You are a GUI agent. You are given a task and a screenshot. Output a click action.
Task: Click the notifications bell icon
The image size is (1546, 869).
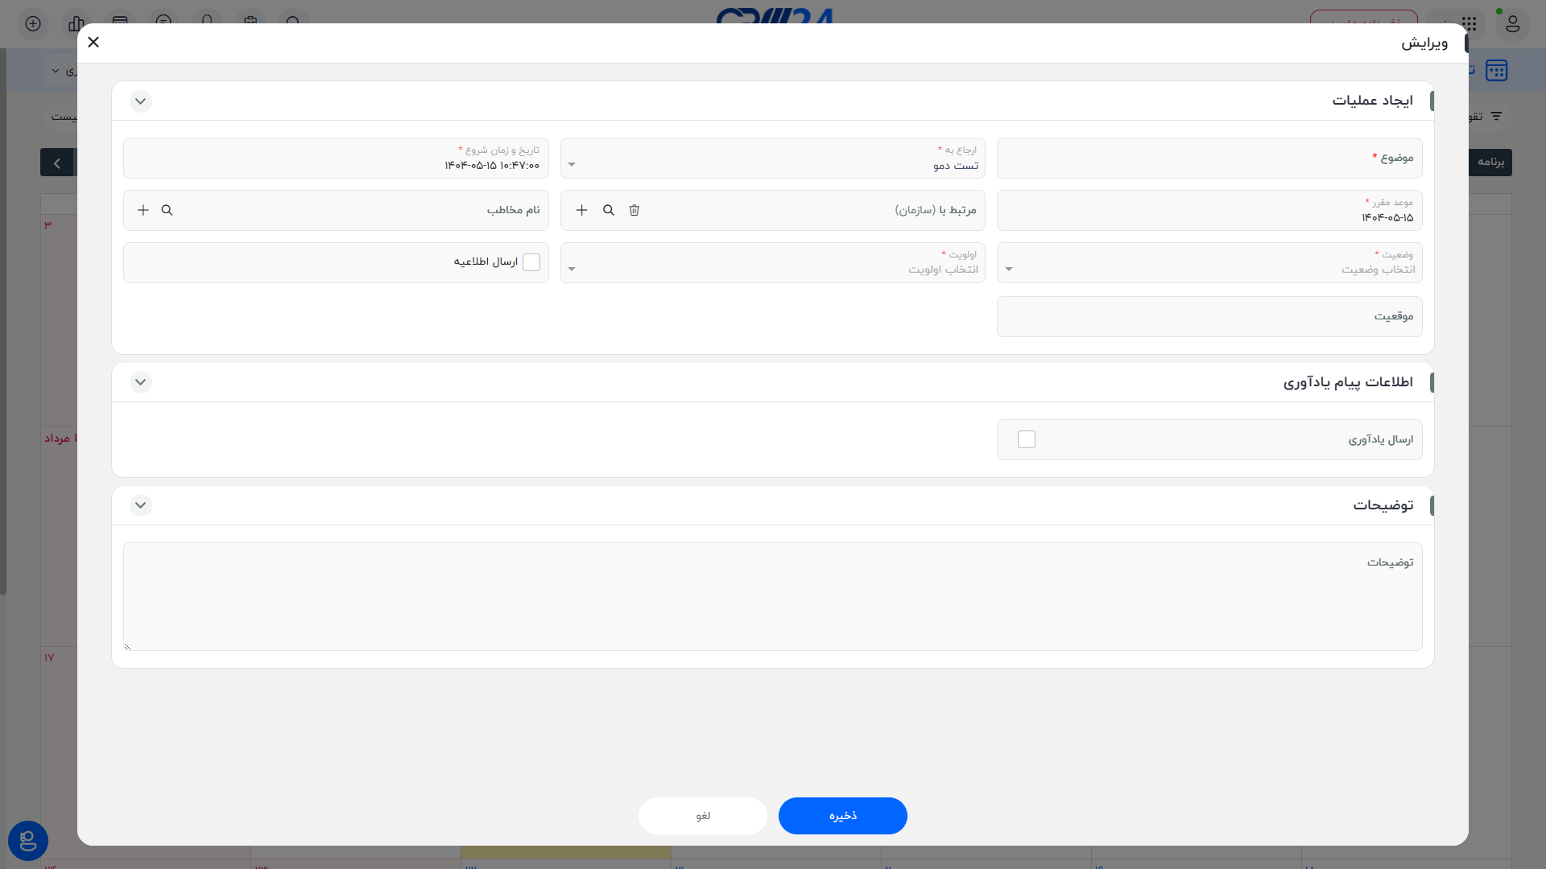pyautogui.click(x=208, y=24)
